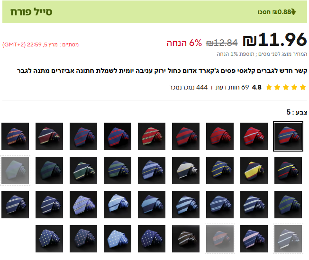Click the greyed-out pale green tie swatch
This screenshot has width=309, height=260.
[15, 170]
